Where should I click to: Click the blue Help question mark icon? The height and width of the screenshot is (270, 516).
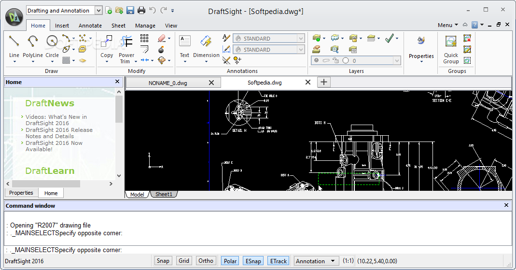(474, 25)
